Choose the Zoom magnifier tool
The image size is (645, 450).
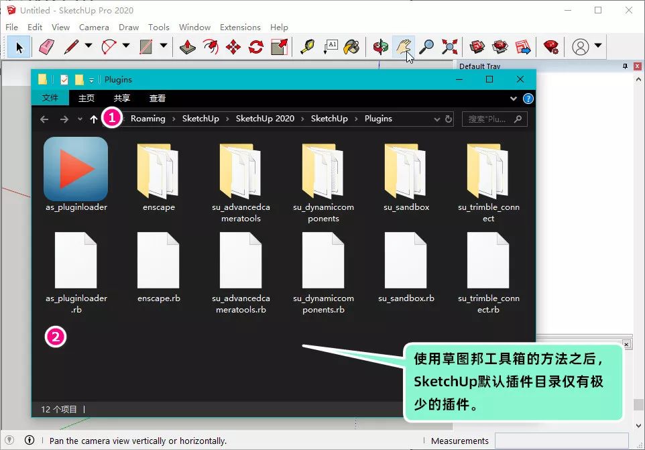[x=426, y=47]
